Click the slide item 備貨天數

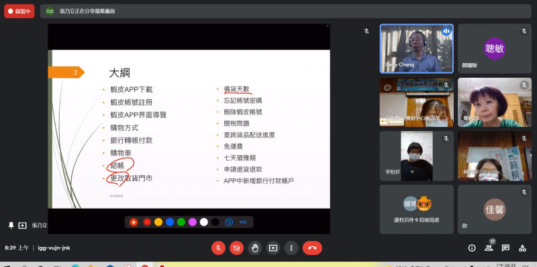point(238,89)
